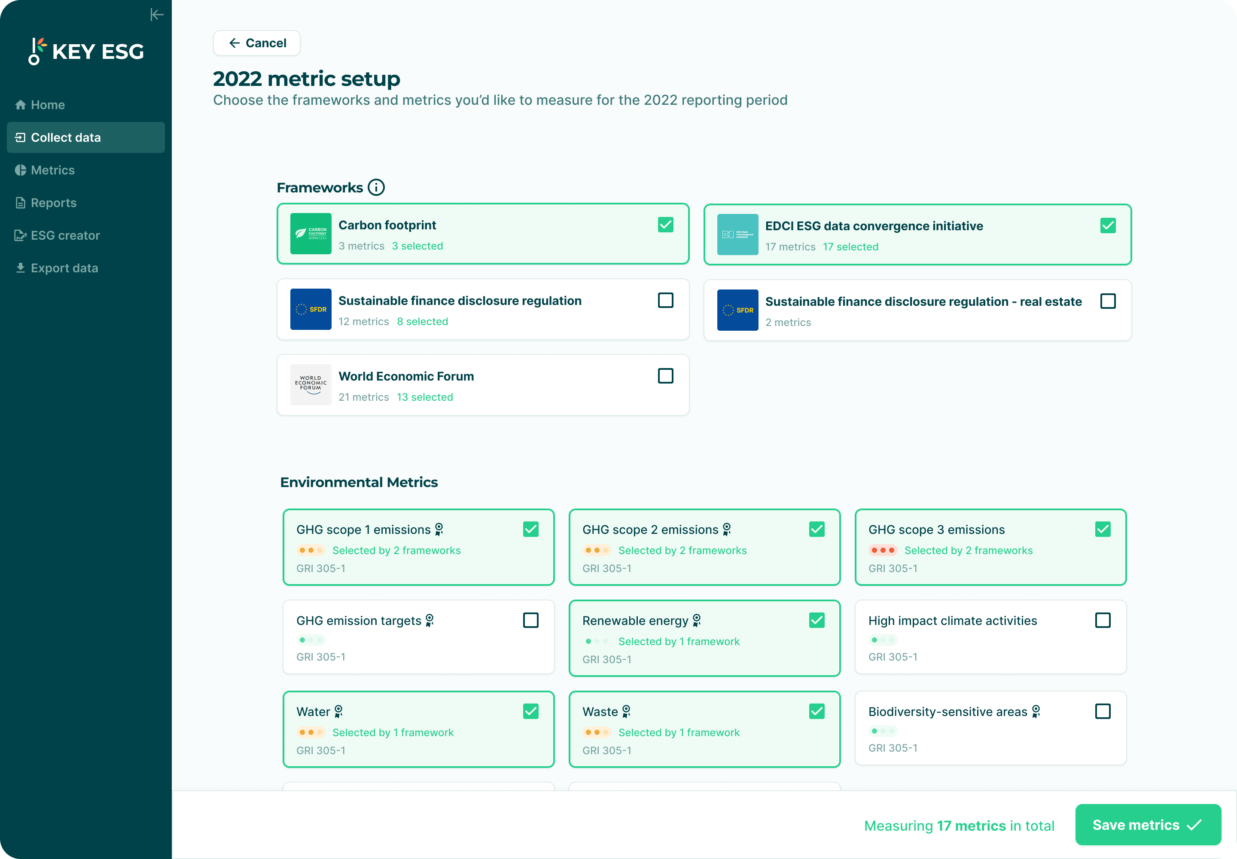Click the Cancel button
The height and width of the screenshot is (859, 1237).
pos(257,43)
